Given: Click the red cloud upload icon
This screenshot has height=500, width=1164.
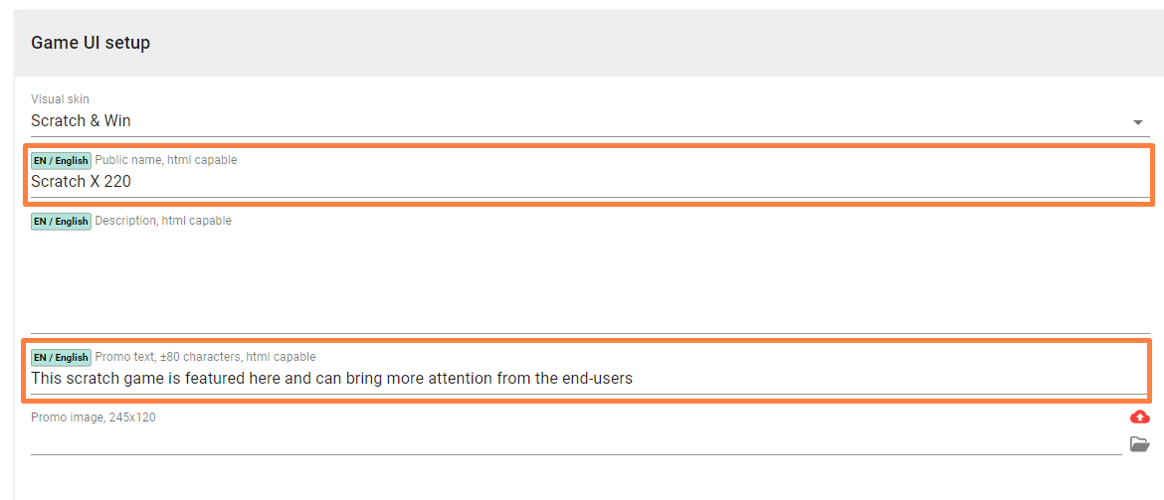Looking at the screenshot, I should (1140, 417).
